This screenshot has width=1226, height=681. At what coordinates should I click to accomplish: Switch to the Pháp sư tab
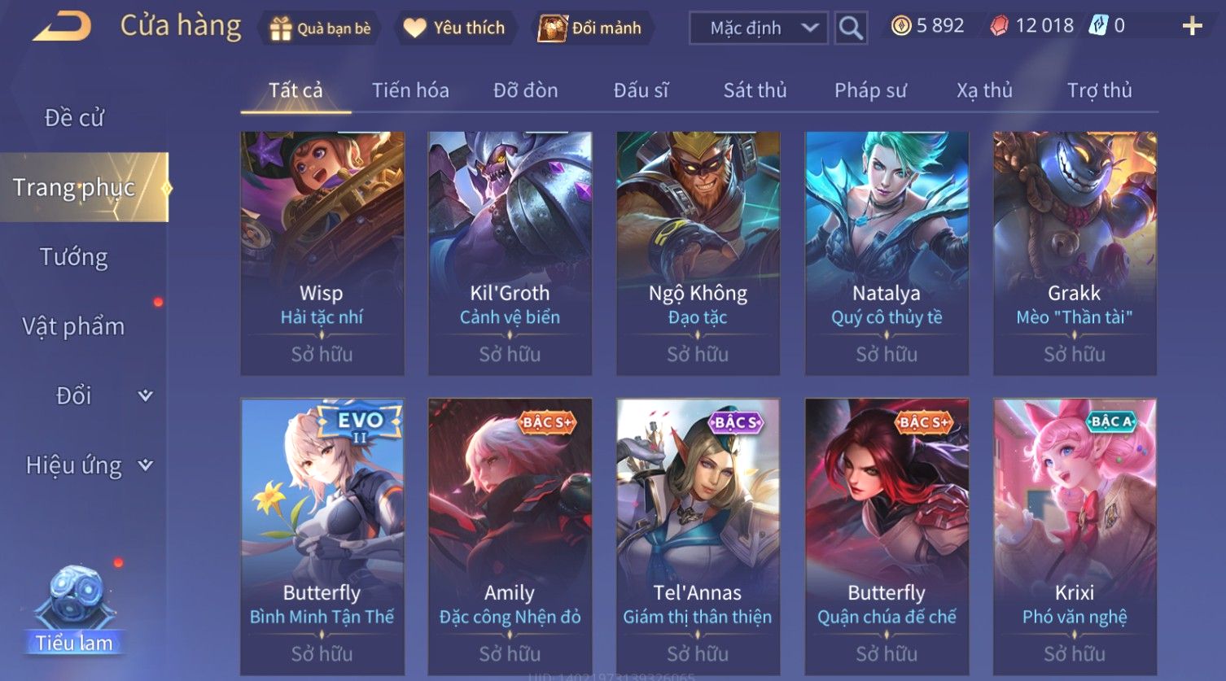click(870, 90)
